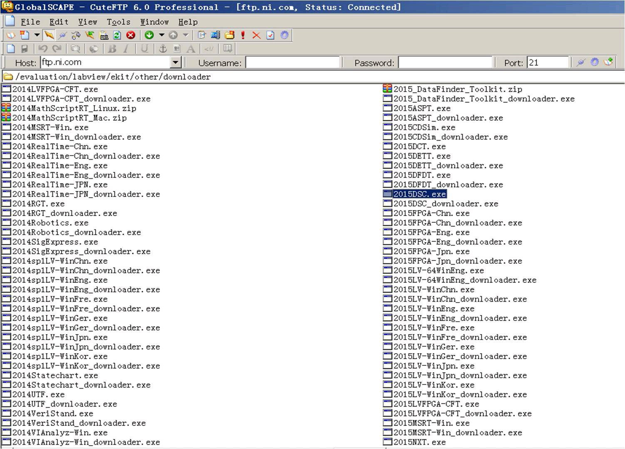
Task: Click the grey Upload arrow icon
Action: click(x=173, y=35)
